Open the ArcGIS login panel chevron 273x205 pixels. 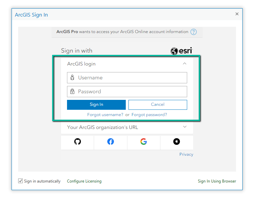tap(185, 63)
